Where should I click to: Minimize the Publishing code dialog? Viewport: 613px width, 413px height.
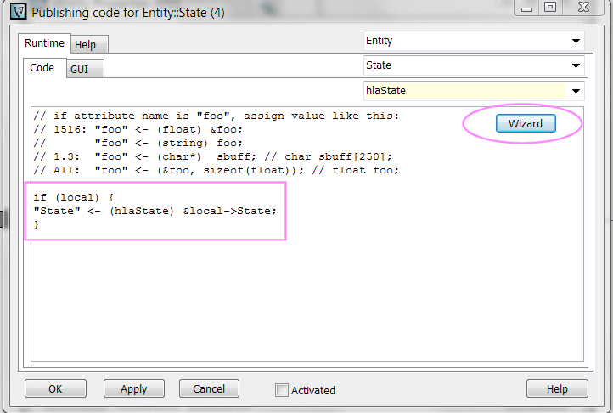526,8
